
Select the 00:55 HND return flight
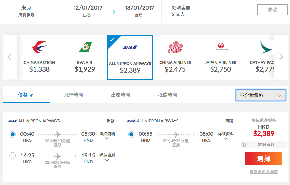(131, 134)
